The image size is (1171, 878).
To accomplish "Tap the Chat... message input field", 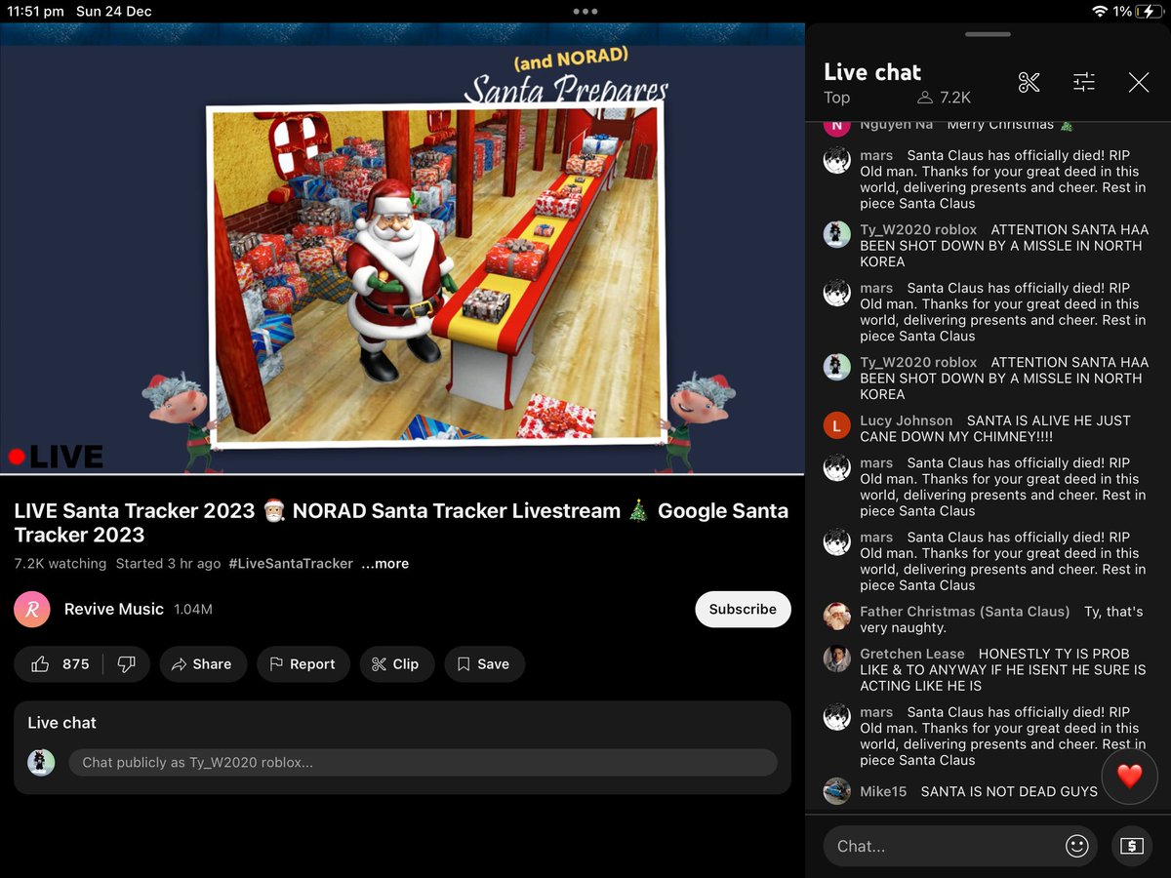I will [959, 846].
